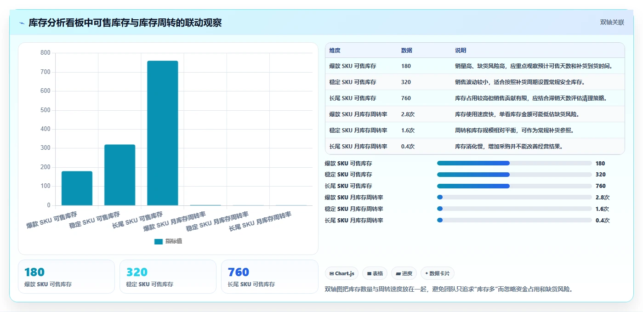Screen dimensions: 643x312
Task: Click x-axis label 爆款 SKU 月库存周转率
Action: (175, 221)
